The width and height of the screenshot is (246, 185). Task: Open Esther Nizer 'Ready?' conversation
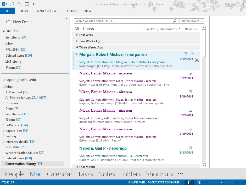(x=136, y=135)
